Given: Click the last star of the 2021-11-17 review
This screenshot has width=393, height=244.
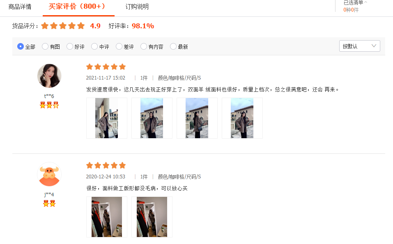Looking at the screenshot, I should point(122,66).
